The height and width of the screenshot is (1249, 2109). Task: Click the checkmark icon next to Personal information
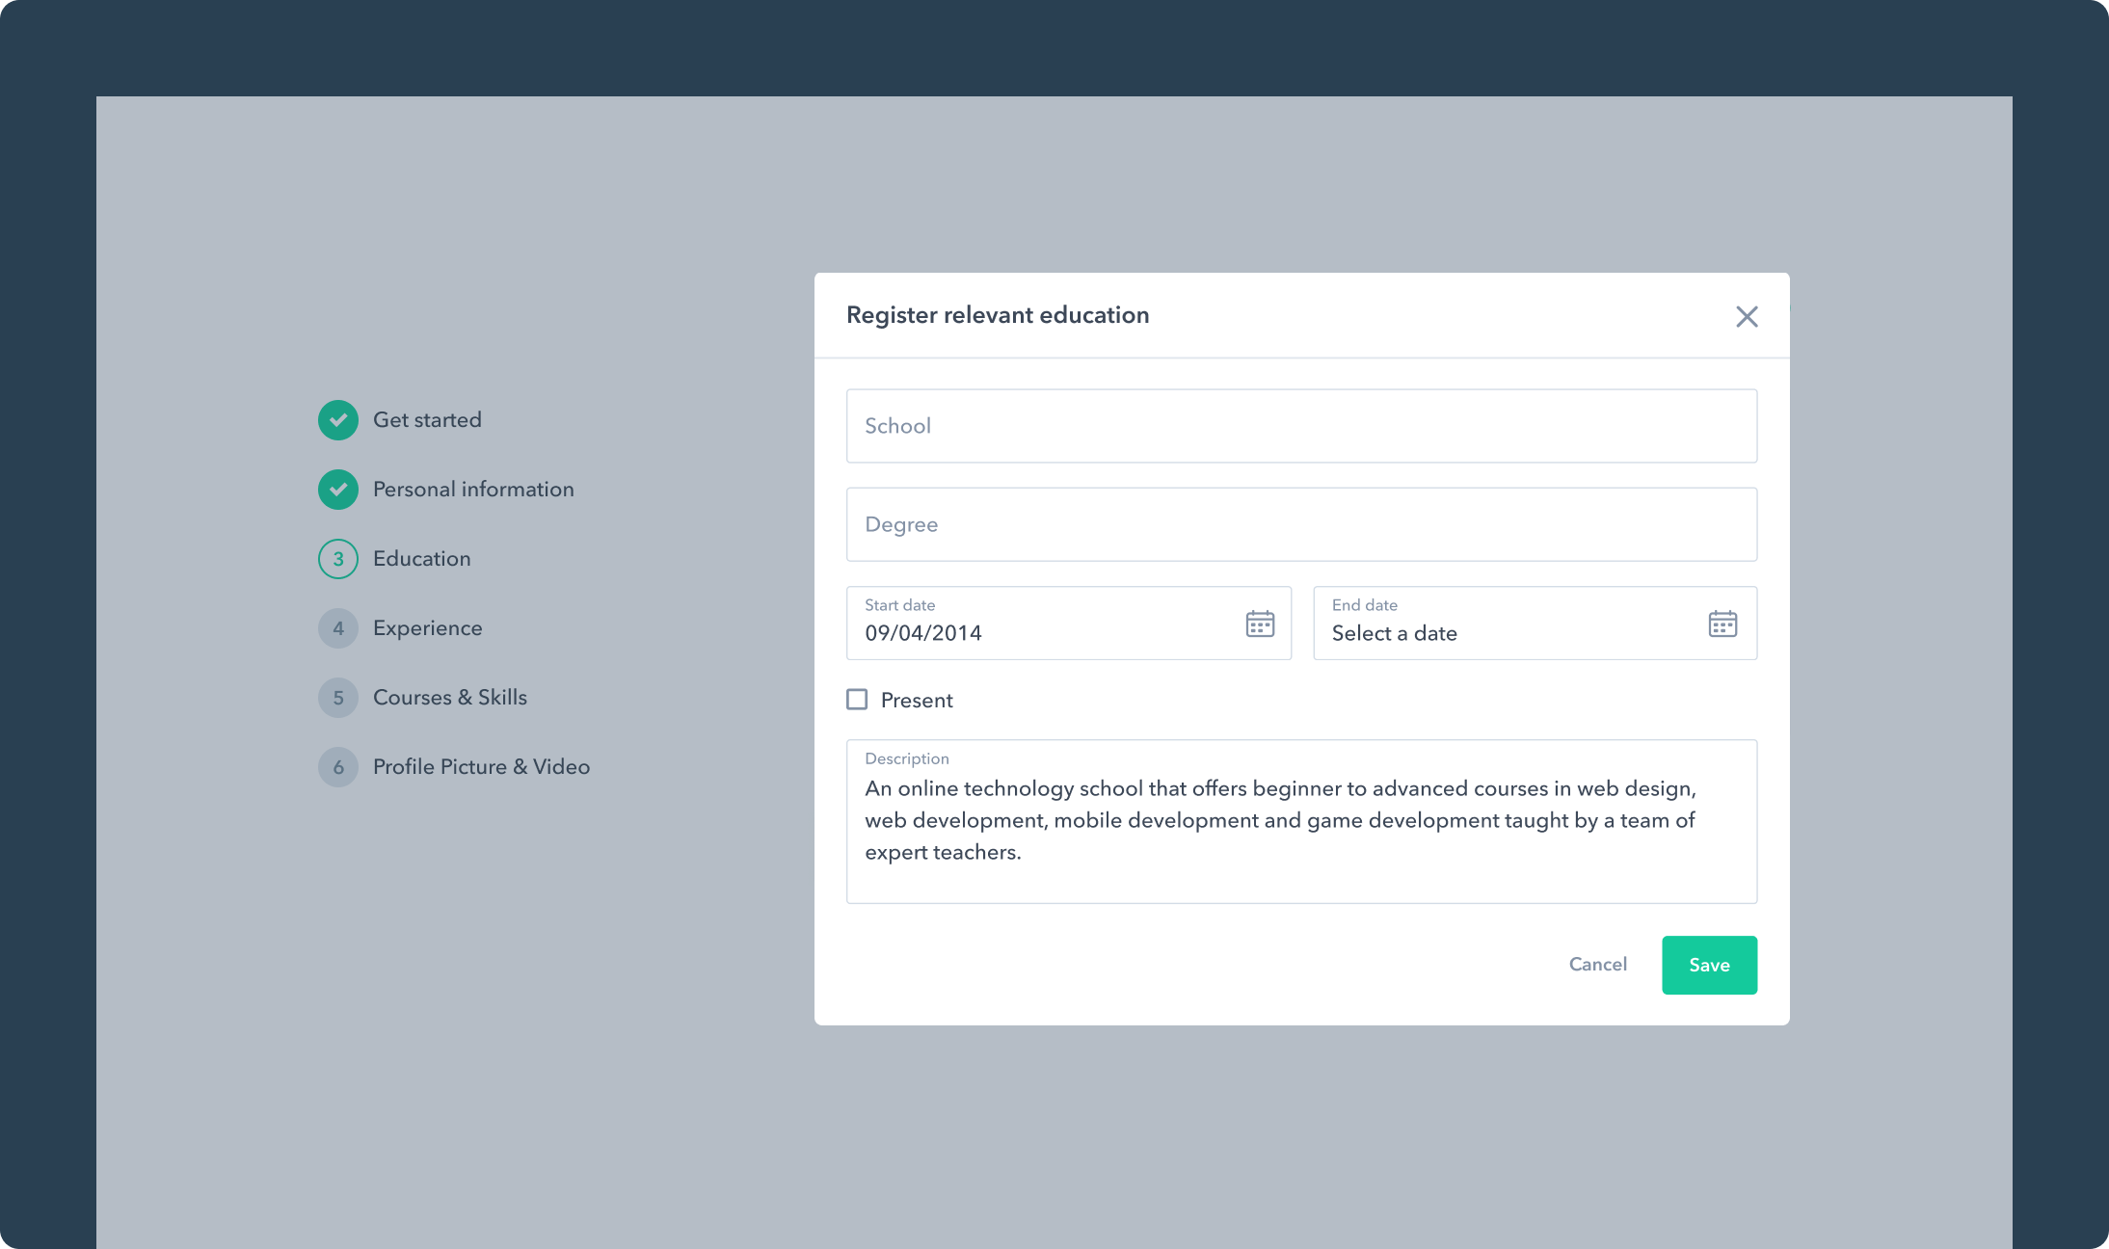coord(337,489)
